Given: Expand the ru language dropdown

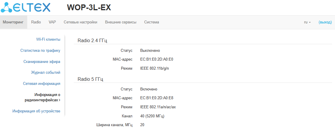Looking at the screenshot, I should (307, 22).
